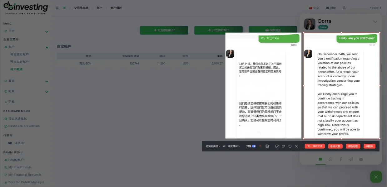Go to 家 breadcrumb link
Viewport: 387px width, 187px height.
tap(64, 8)
